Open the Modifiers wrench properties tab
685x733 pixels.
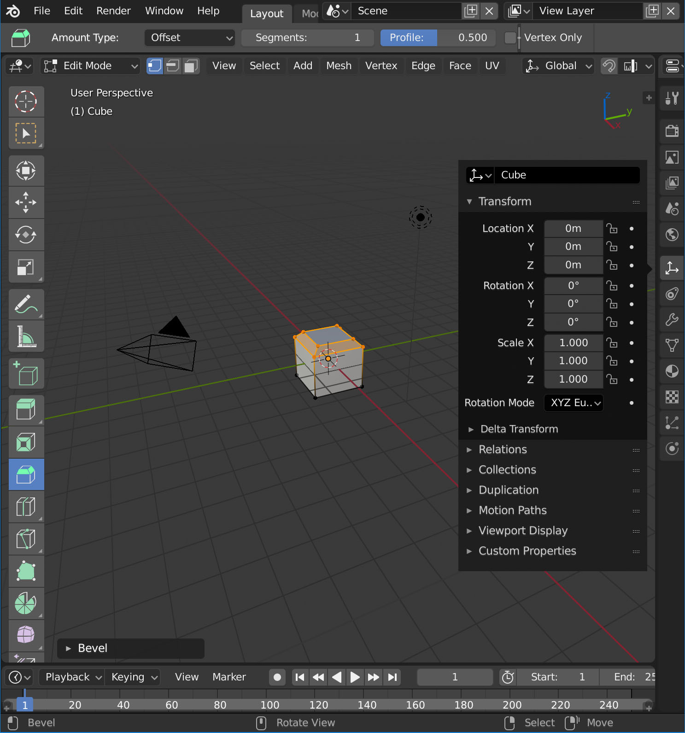672,319
